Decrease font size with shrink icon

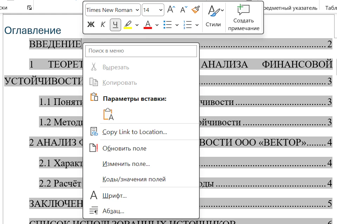click(184, 10)
